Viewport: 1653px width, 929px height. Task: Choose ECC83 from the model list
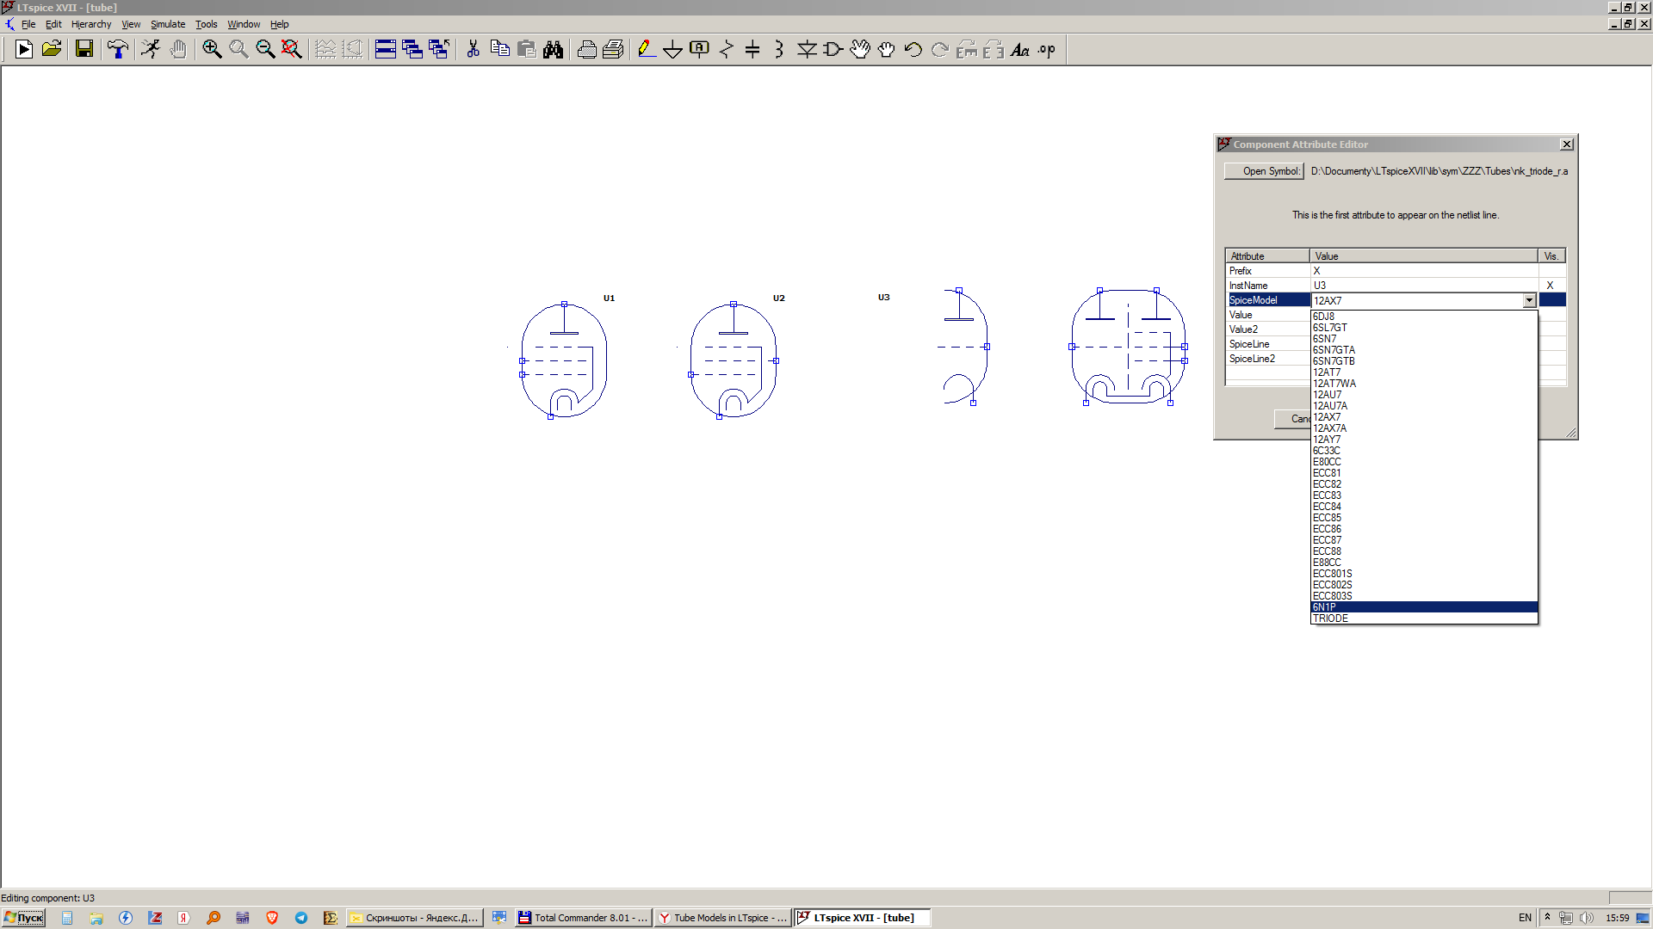click(1424, 495)
